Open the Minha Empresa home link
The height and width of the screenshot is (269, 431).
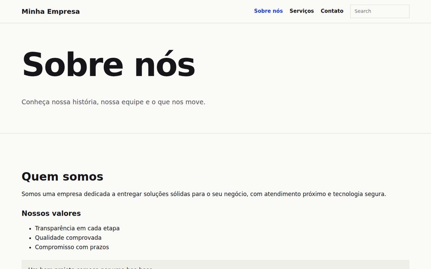(x=51, y=12)
